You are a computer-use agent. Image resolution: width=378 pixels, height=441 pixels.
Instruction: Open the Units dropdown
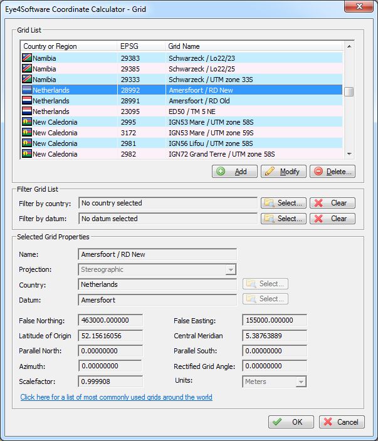coord(300,381)
